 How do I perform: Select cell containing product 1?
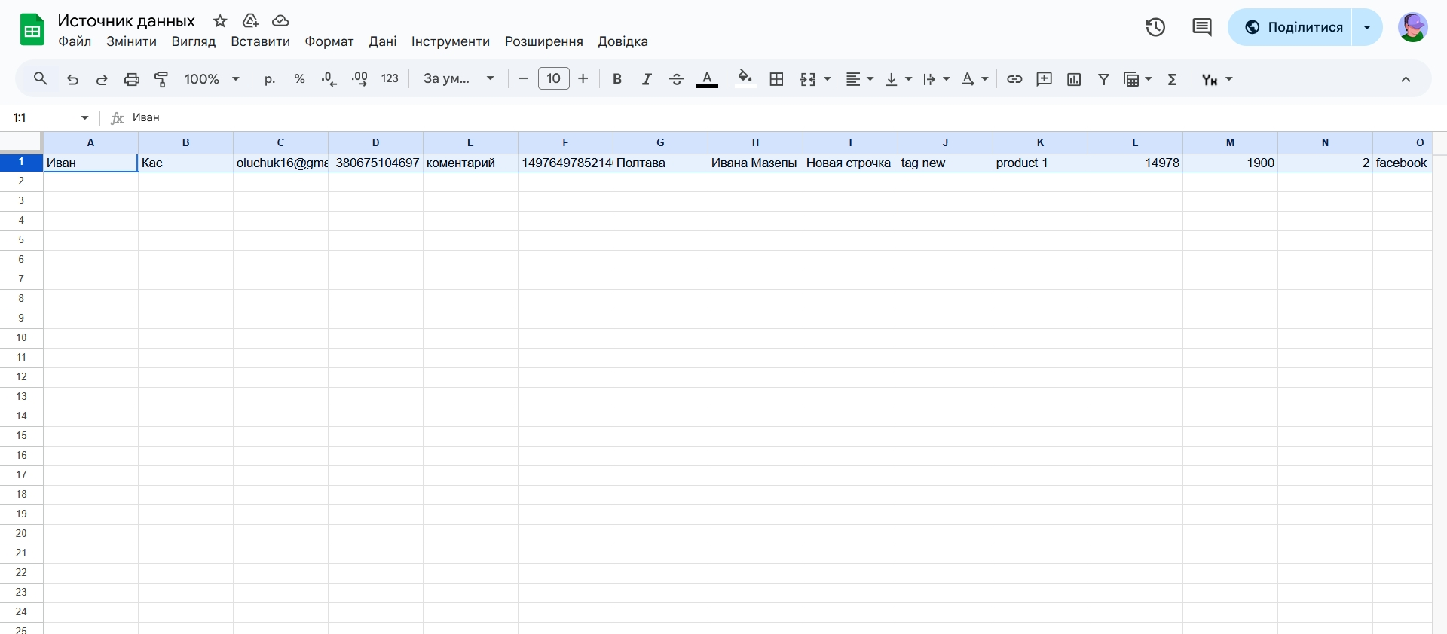click(x=1040, y=163)
